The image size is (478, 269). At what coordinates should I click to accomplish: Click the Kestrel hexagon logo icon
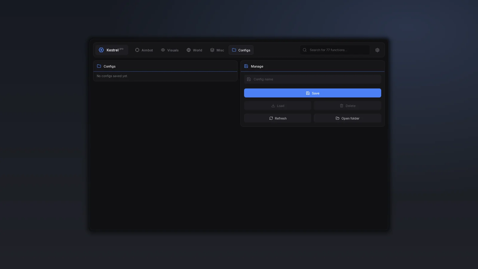pos(101,50)
